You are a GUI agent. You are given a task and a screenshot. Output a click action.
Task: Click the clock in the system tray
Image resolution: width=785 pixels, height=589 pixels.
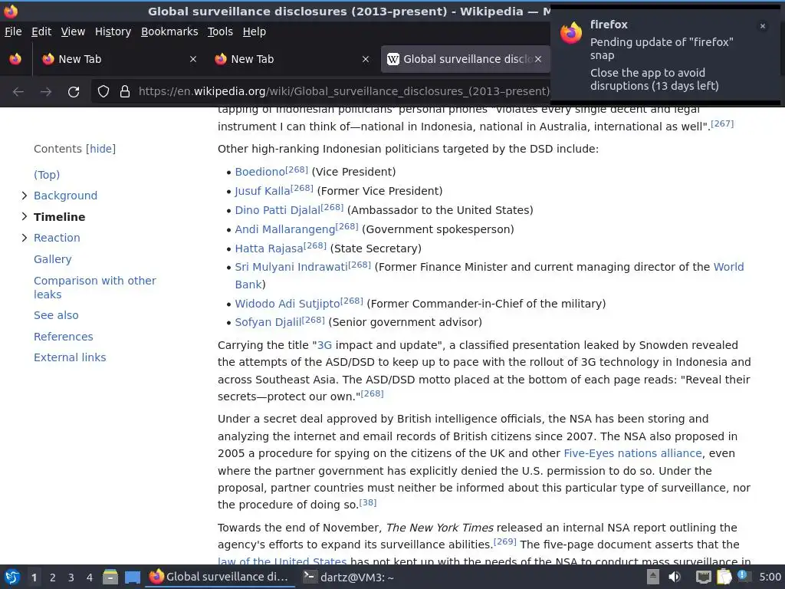pos(770,577)
